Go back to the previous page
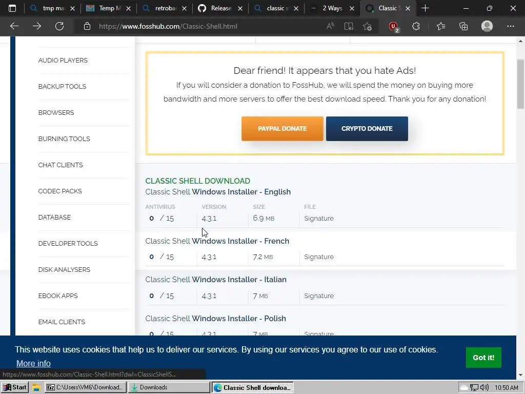 [x=14, y=26]
